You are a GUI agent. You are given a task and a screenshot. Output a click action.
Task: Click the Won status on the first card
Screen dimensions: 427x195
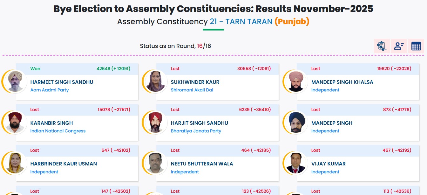tap(35, 69)
